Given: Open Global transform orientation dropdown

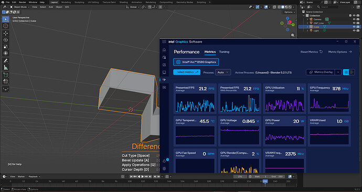Looking at the screenshot, I should point(133,7).
